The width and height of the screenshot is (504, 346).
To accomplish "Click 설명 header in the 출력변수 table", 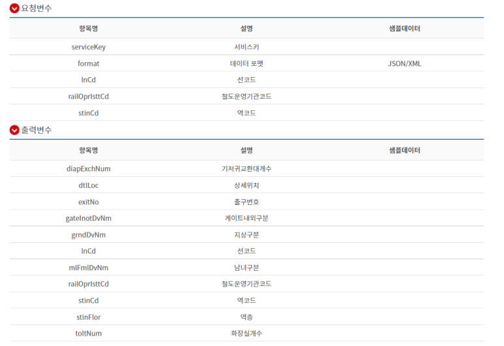I will click(246, 150).
